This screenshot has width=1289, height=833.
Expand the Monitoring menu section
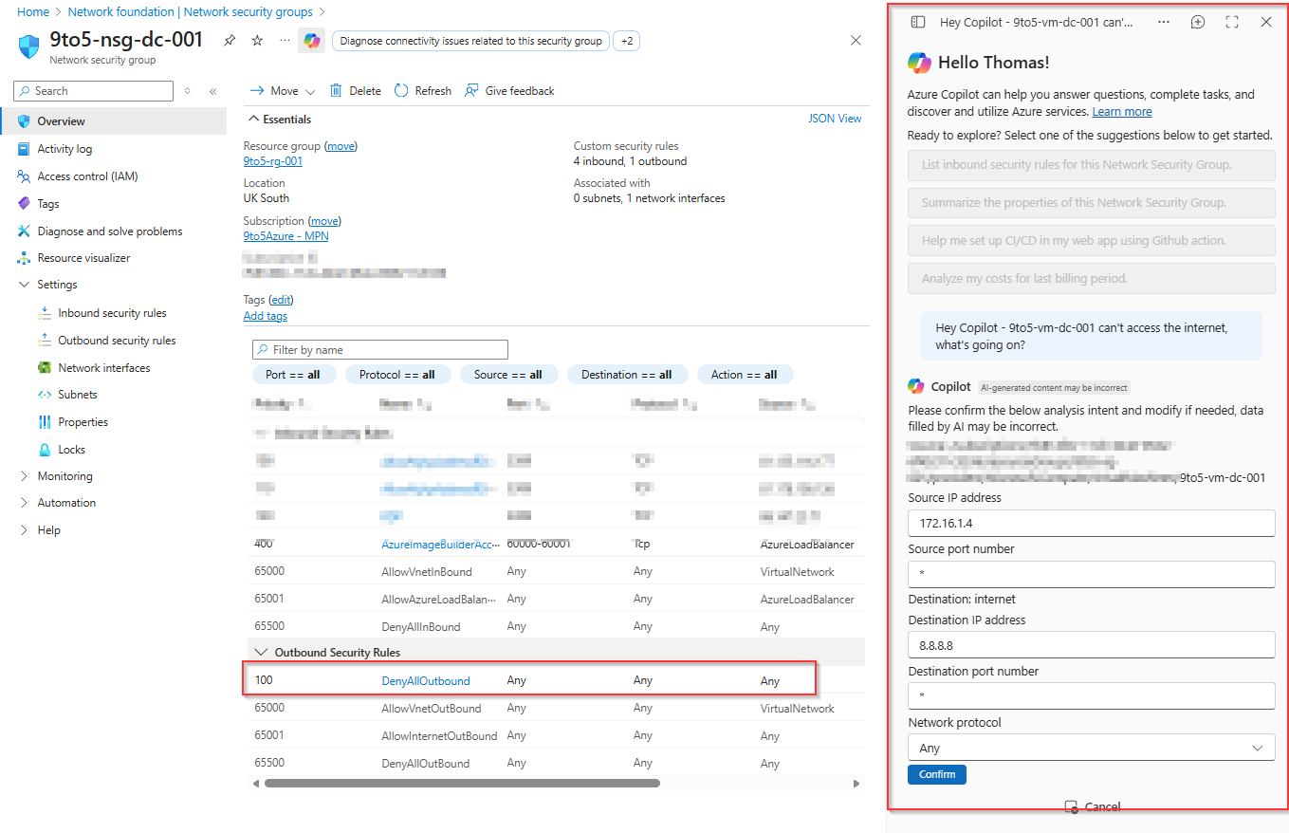[25, 476]
